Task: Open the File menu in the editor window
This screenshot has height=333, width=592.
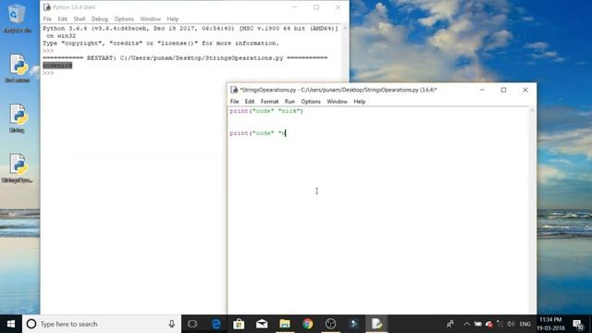Action: pyautogui.click(x=234, y=102)
